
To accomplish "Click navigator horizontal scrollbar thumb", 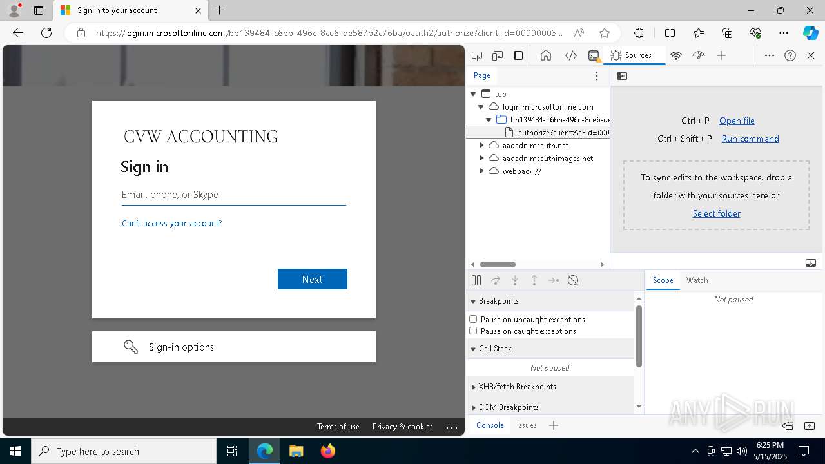I will coord(498,264).
